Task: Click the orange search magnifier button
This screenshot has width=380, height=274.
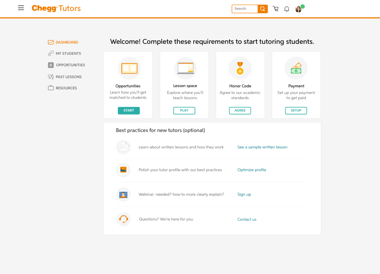Action: pos(262,9)
